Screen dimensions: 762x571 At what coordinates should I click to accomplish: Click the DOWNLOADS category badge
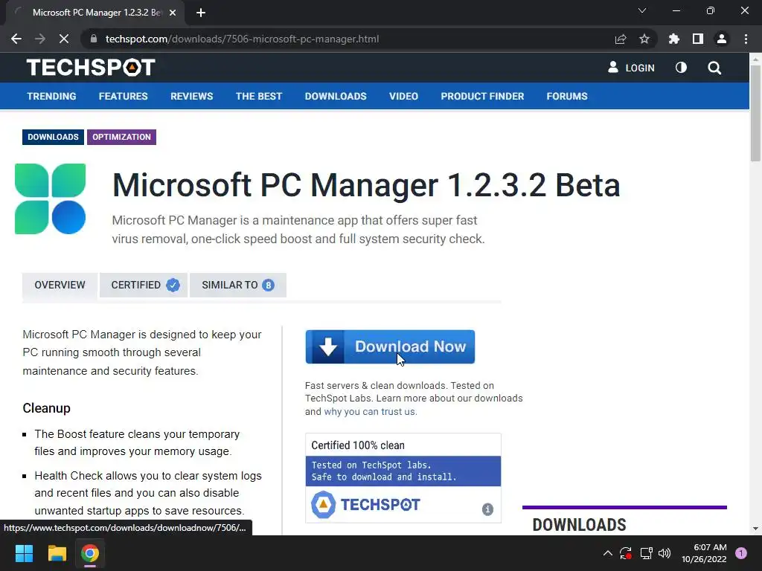tap(53, 137)
